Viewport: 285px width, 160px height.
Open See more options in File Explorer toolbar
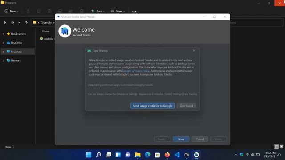(x=134, y=11)
